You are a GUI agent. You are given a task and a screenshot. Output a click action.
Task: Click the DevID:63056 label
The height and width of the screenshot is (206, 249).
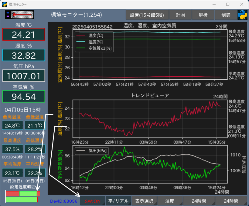[x=64, y=201]
